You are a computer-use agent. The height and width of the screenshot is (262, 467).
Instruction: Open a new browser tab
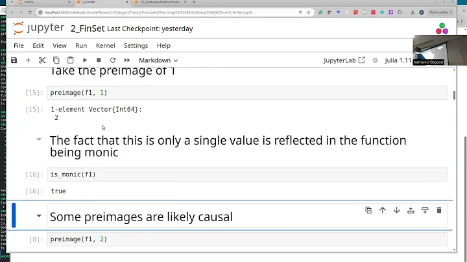194,2
